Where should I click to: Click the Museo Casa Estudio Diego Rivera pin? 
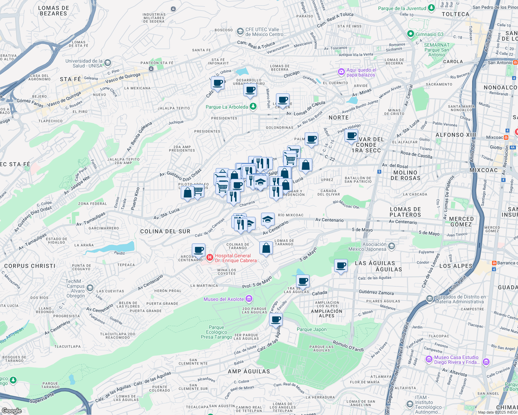tap(429, 359)
